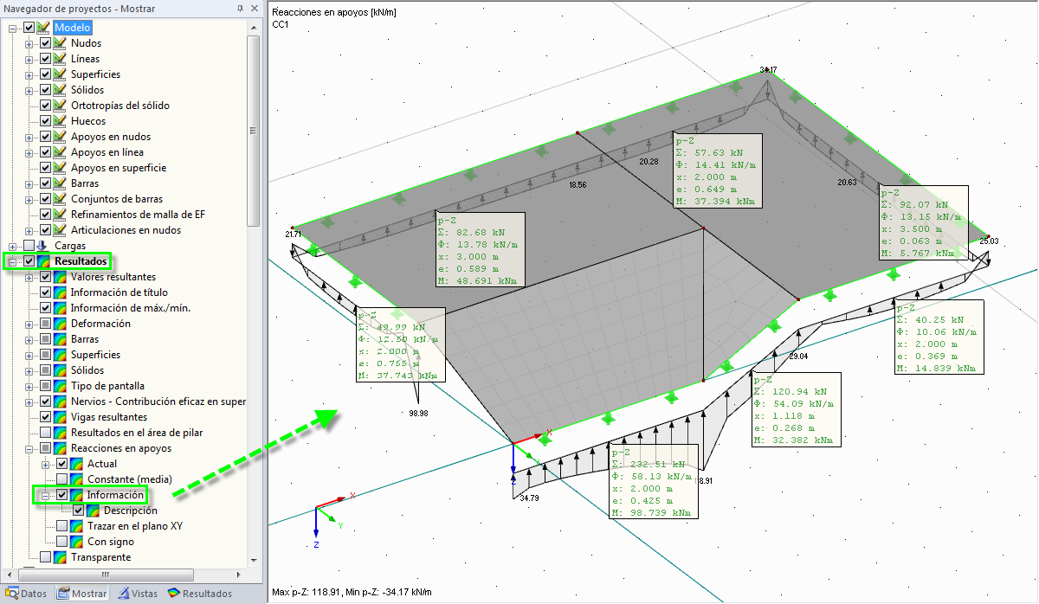Select the Mostrar tab

(x=82, y=594)
